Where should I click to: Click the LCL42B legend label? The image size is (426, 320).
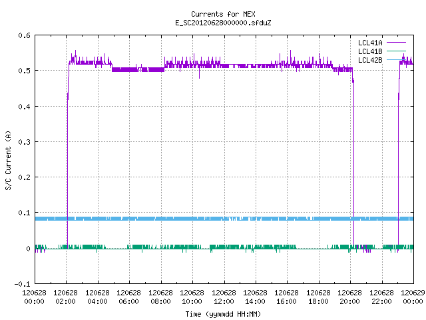(x=370, y=60)
